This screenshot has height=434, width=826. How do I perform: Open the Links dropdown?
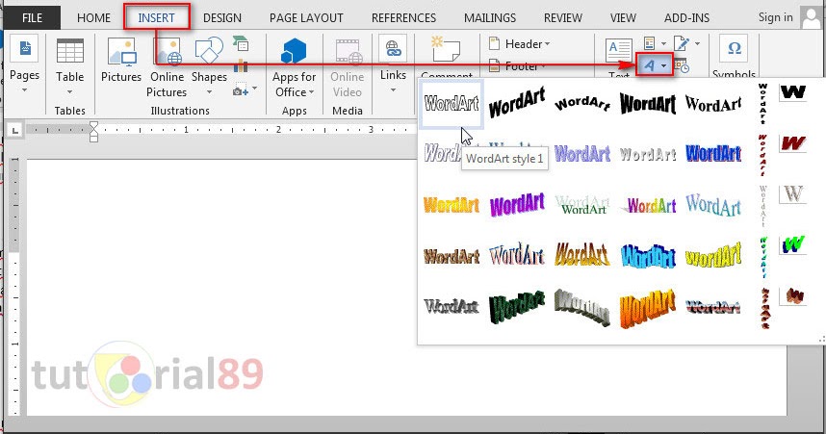pos(393,90)
